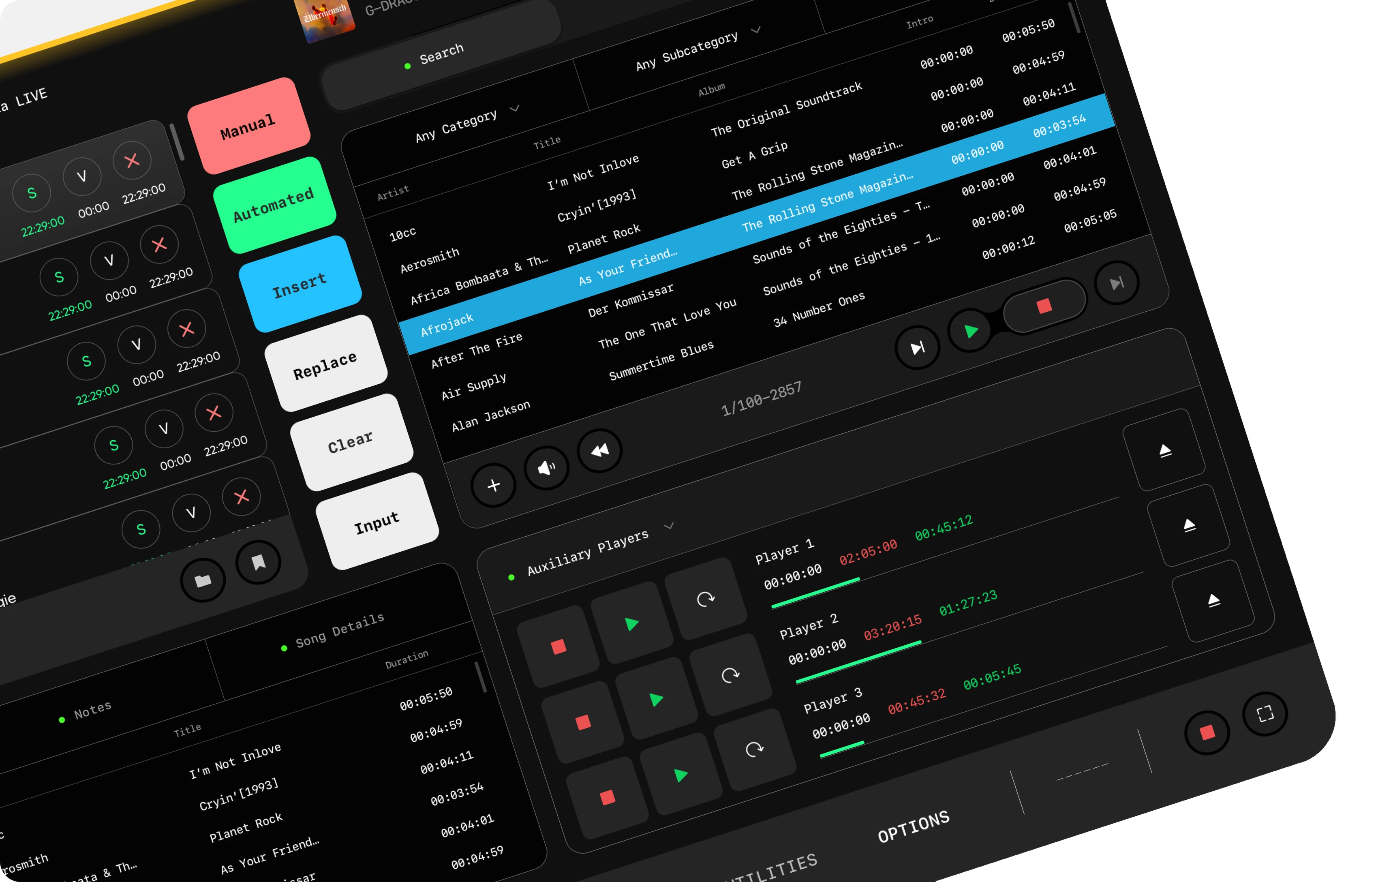
Task: Play auxiliary Player 1
Action: (x=631, y=623)
